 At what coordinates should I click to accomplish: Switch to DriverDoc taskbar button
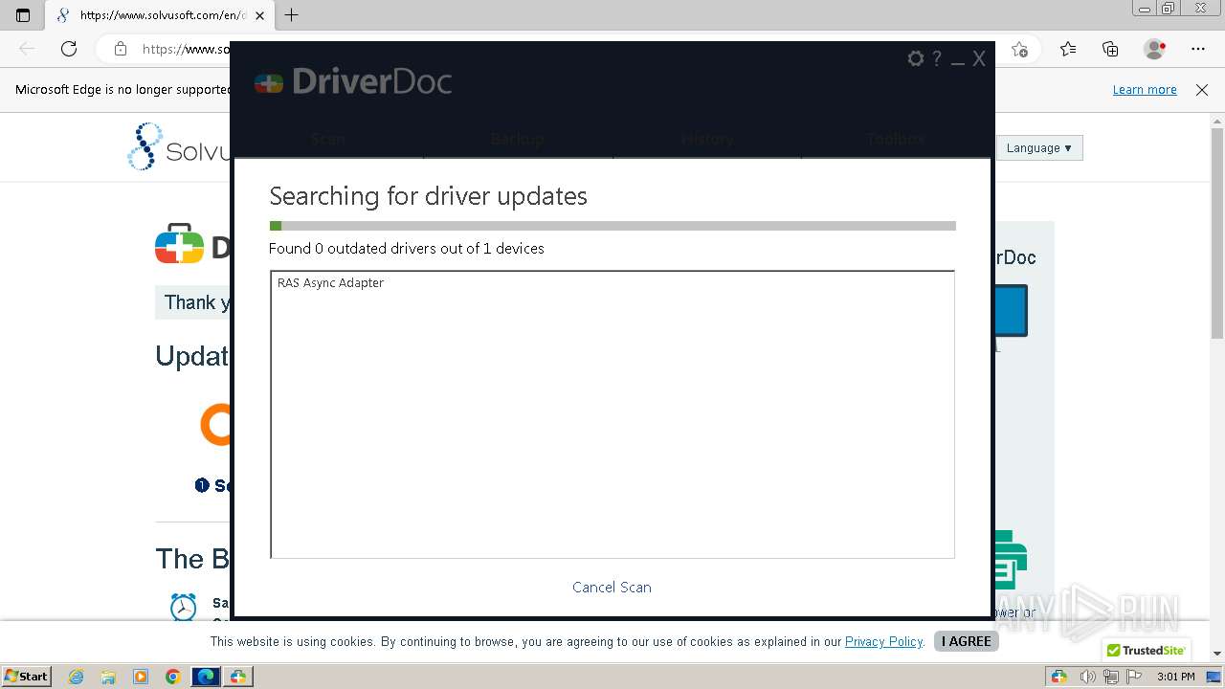coord(238,677)
